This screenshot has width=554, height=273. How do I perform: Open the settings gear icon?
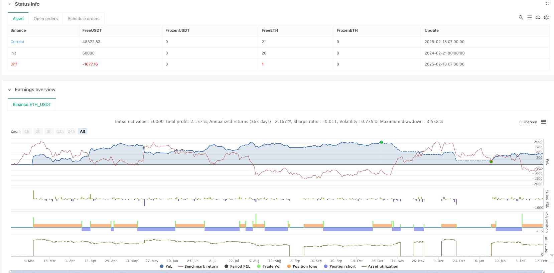(546, 17)
